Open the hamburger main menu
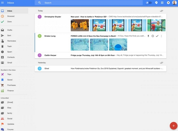The height and width of the screenshot is (131, 178). (x=2, y=2)
